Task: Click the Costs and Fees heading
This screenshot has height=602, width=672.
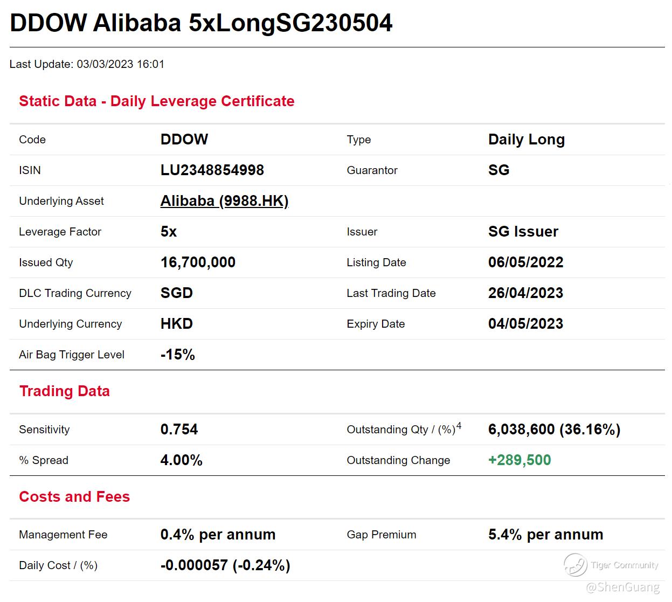Action: (74, 497)
